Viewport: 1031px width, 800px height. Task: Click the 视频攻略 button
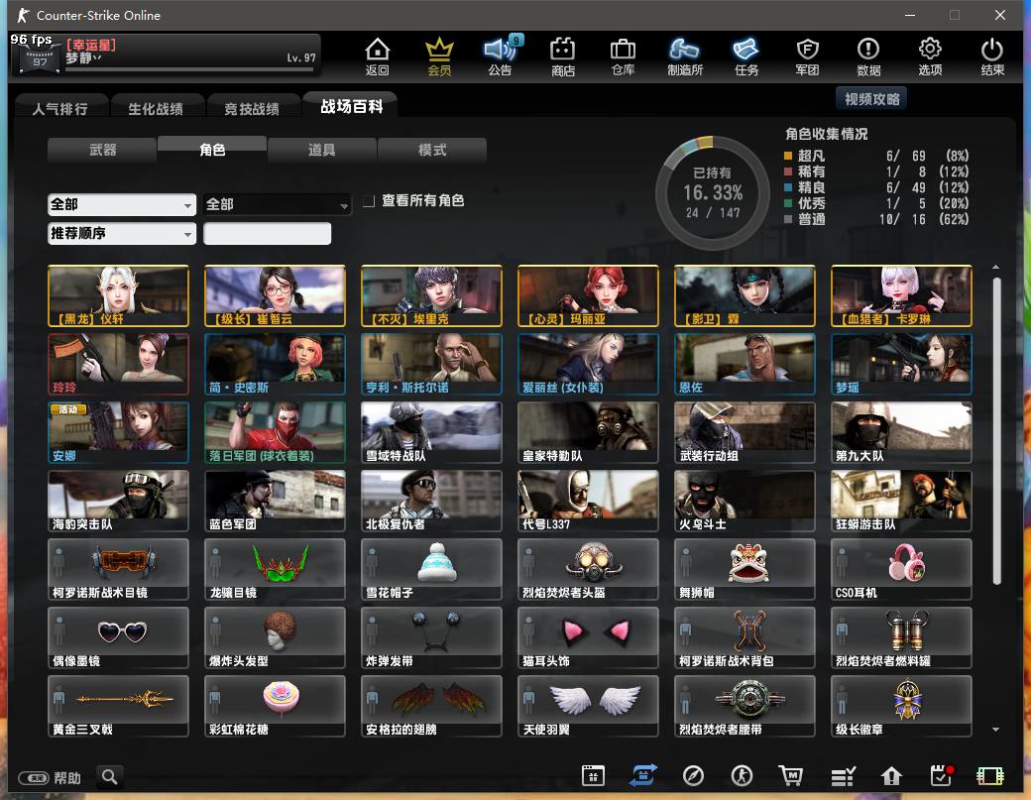click(x=871, y=98)
